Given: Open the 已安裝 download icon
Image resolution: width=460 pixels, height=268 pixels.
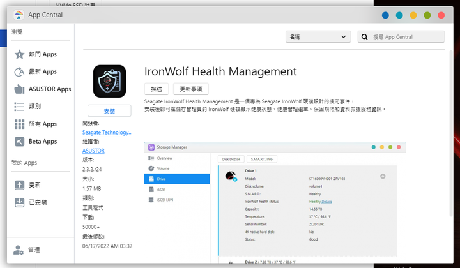Looking at the screenshot, I should pyautogui.click(x=19, y=202).
